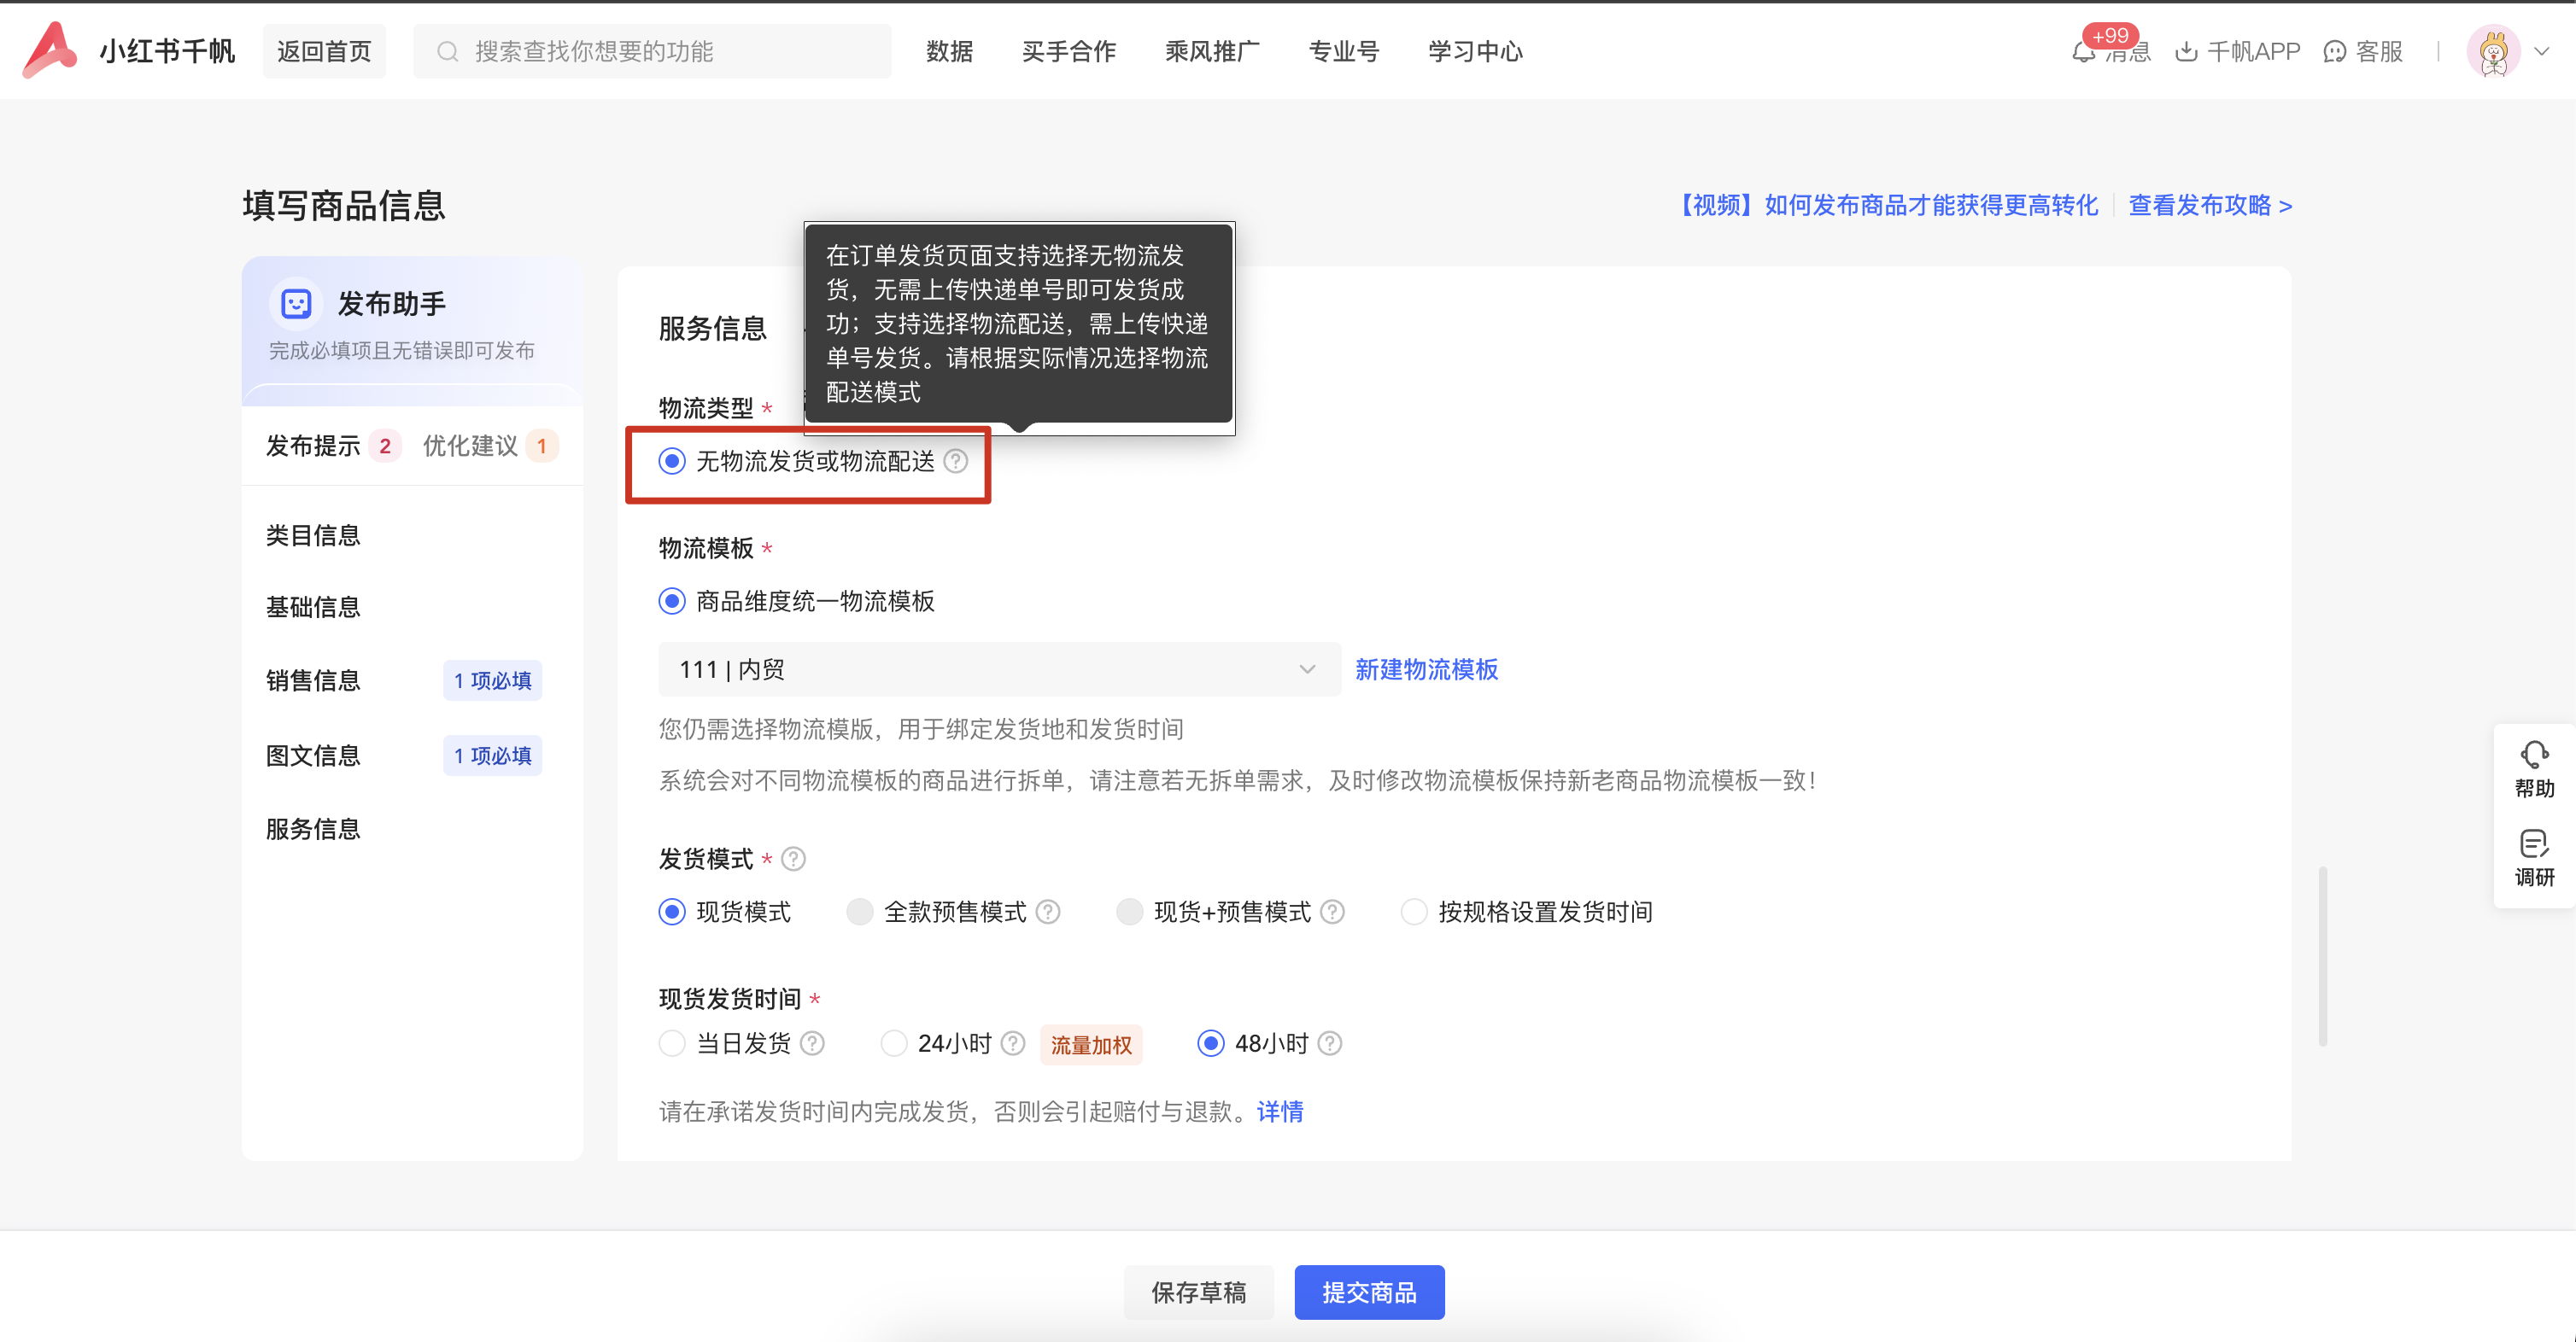
Task: Switch to the 发布提示 tab
Action: point(313,446)
